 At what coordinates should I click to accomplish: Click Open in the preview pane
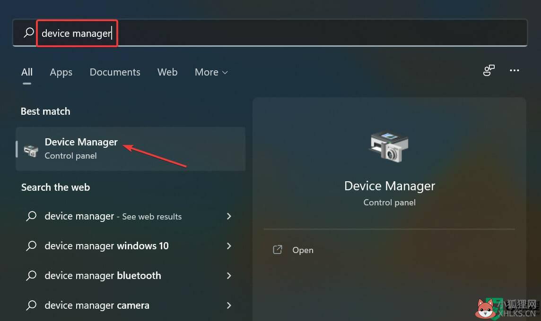click(303, 250)
